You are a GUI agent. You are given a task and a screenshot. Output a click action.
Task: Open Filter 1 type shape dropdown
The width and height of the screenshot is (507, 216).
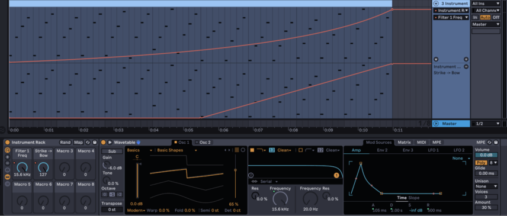(262, 150)
